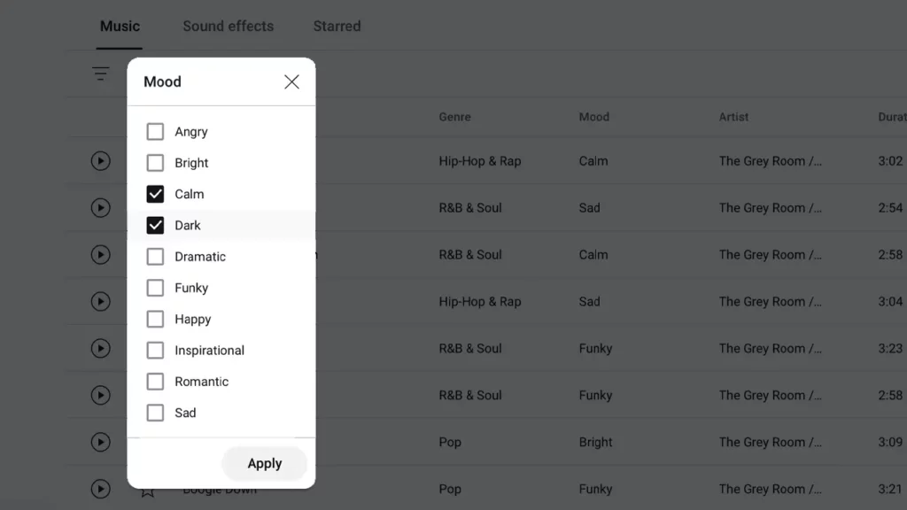Check the Inspirational mood checkbox
Image resolution: width=907 pixels, height=510 pixels.
155,350
